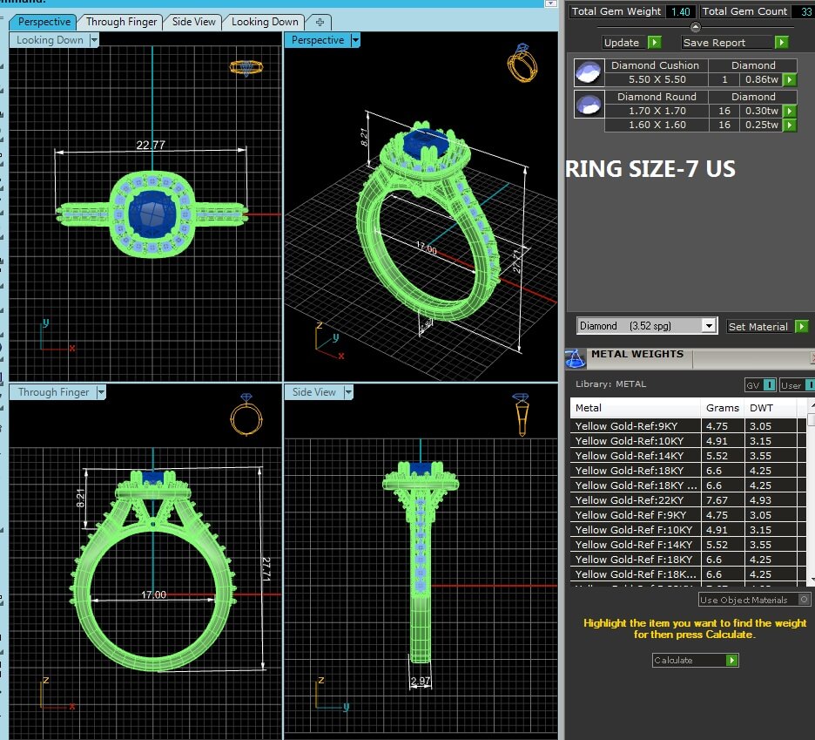The image size is (815, 740).
Task: Click the ring icon in Through Finger viewport
Action: point(246,414)
